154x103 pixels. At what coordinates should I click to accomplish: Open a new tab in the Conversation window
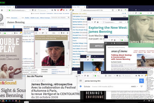[50, 29]
